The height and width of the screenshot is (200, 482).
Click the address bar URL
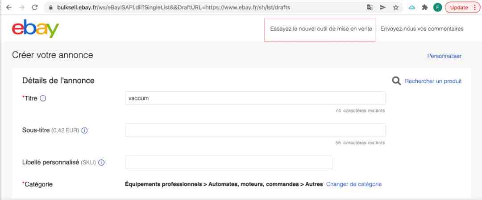(173, 8)
